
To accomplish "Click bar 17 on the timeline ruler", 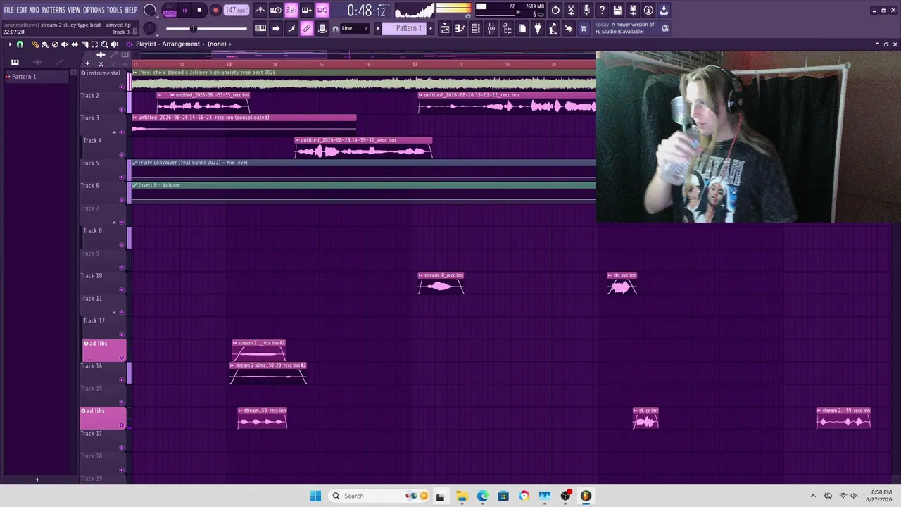I will coord(415,64).
